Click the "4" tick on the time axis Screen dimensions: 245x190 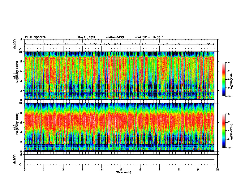click(x=102, y=170)
